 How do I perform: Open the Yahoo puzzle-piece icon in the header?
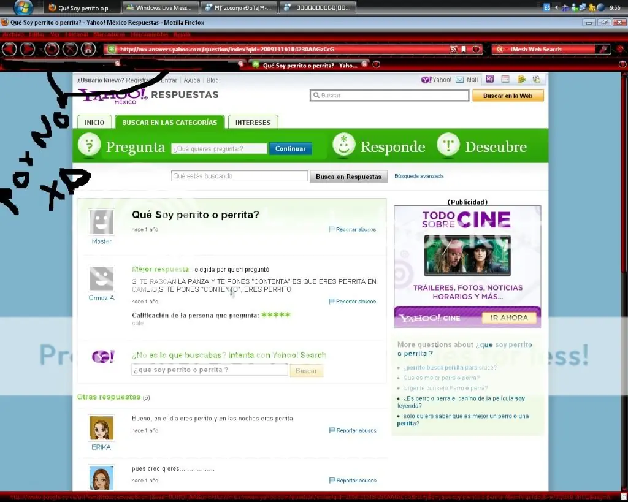coord(521,79)
